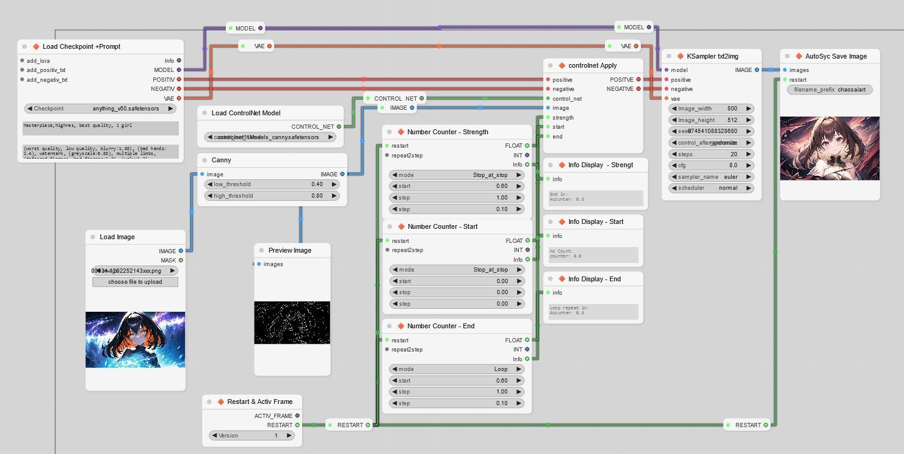The height and width of the screenshot is (454, 904).
Task: Increase the Version value with right arrow
Action: (289, 436)
